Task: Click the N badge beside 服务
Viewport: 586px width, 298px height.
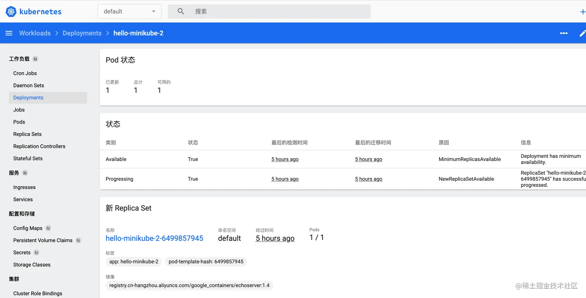Action: [25, 173]
